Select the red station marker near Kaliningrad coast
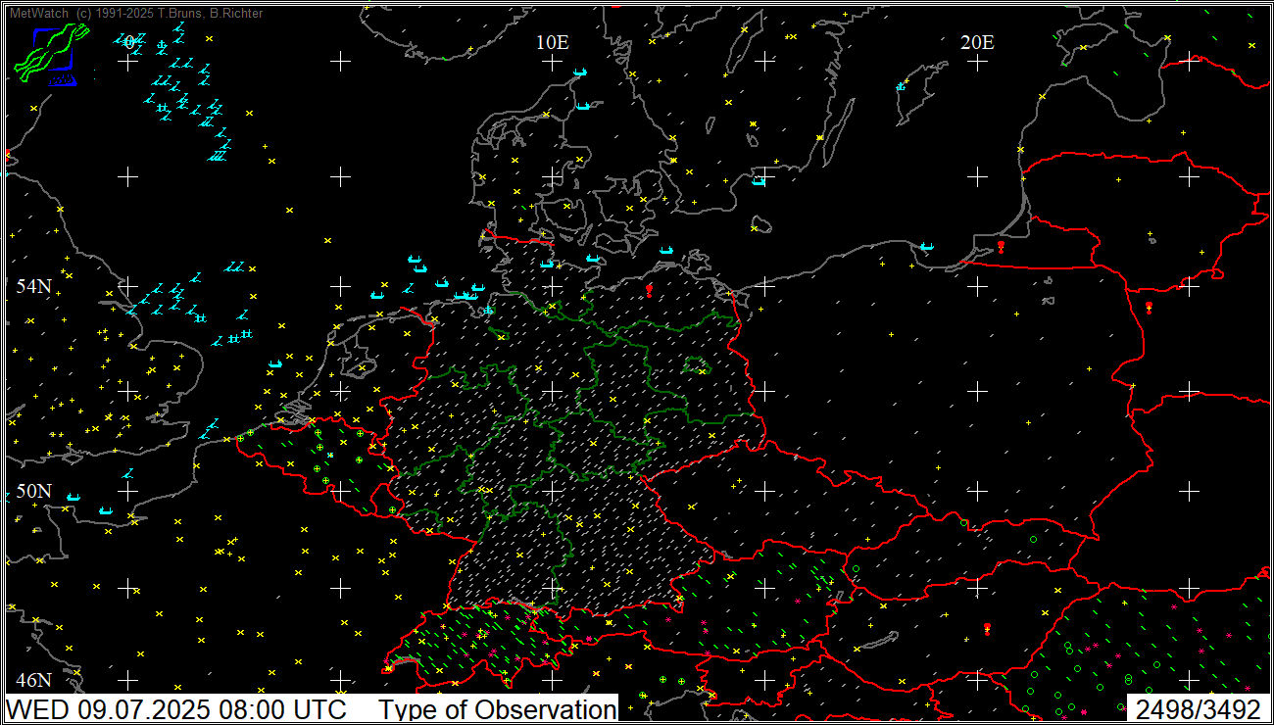 [x=1001, y=247]
